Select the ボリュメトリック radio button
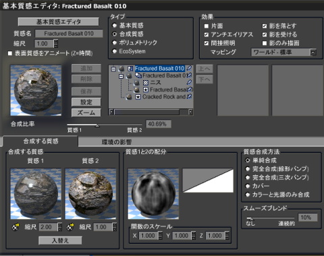The image size is (324, 256). 115,42
